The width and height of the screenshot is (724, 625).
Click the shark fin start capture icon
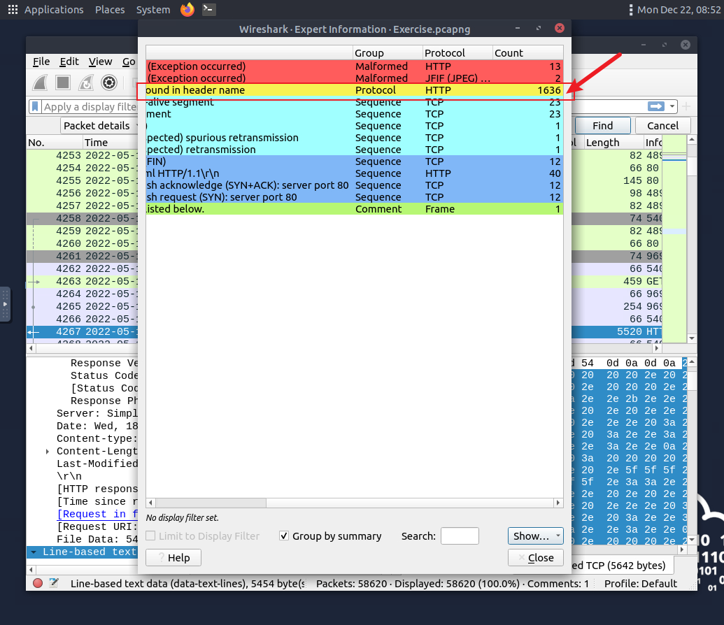40,82
